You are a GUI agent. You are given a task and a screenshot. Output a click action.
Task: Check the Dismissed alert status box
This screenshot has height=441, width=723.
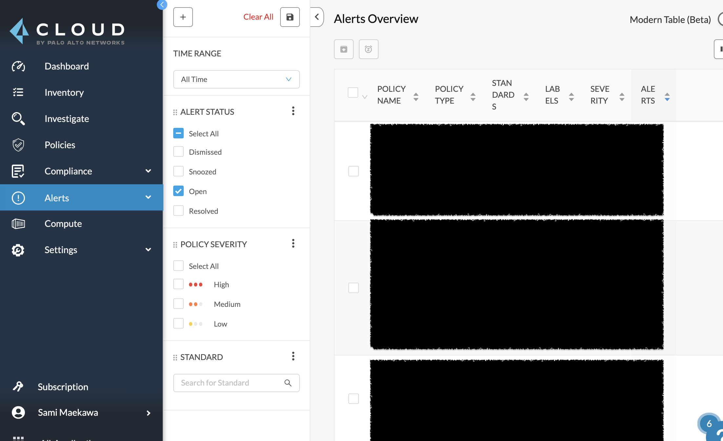(178, 152)
